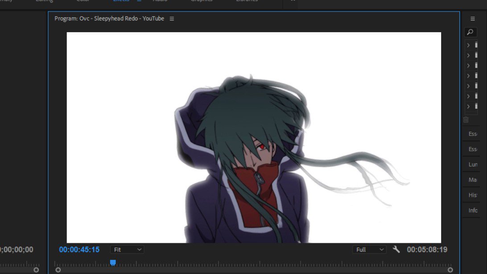Expand the sixth effects folder chevron
Viewport: 487px width, 274px height.
468,96
